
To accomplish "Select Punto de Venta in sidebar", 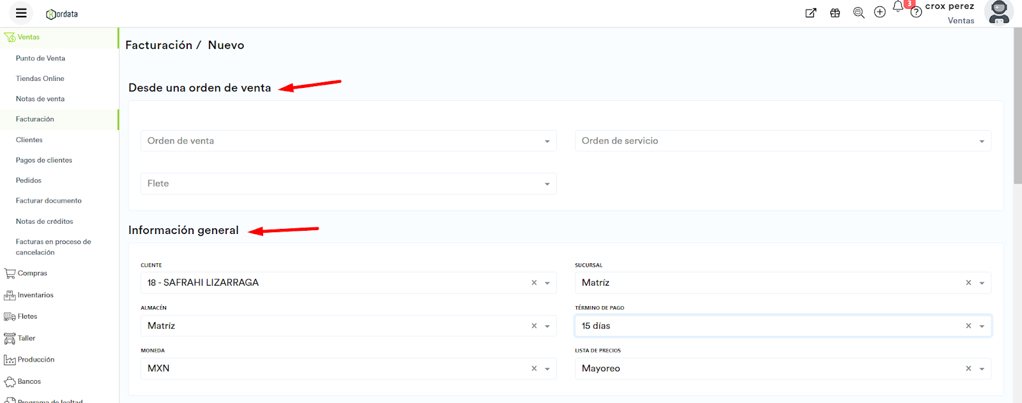I will coord(40,58).
